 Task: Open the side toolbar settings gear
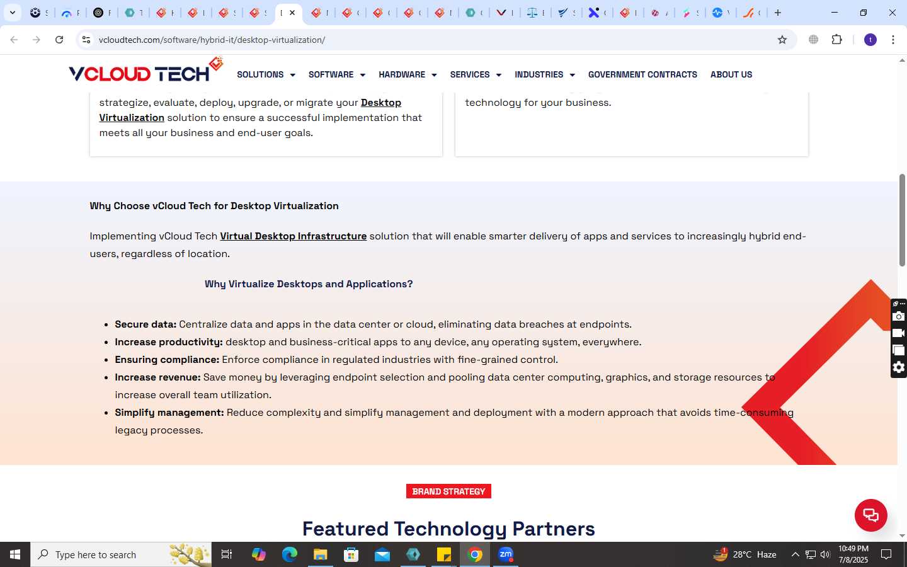[899, 367]
